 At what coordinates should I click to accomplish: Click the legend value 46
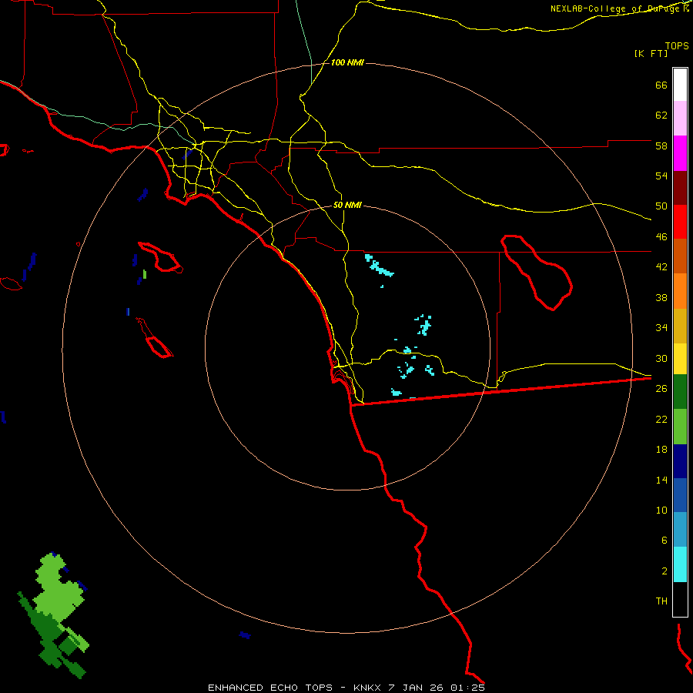pos(661,236)
